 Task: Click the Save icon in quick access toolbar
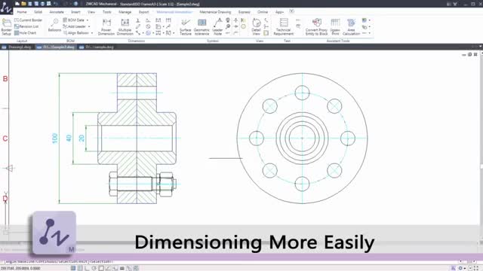point(30,4)
